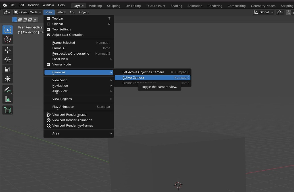Click Frame All menu entry

pyautogui.click(x=79, y=48)
